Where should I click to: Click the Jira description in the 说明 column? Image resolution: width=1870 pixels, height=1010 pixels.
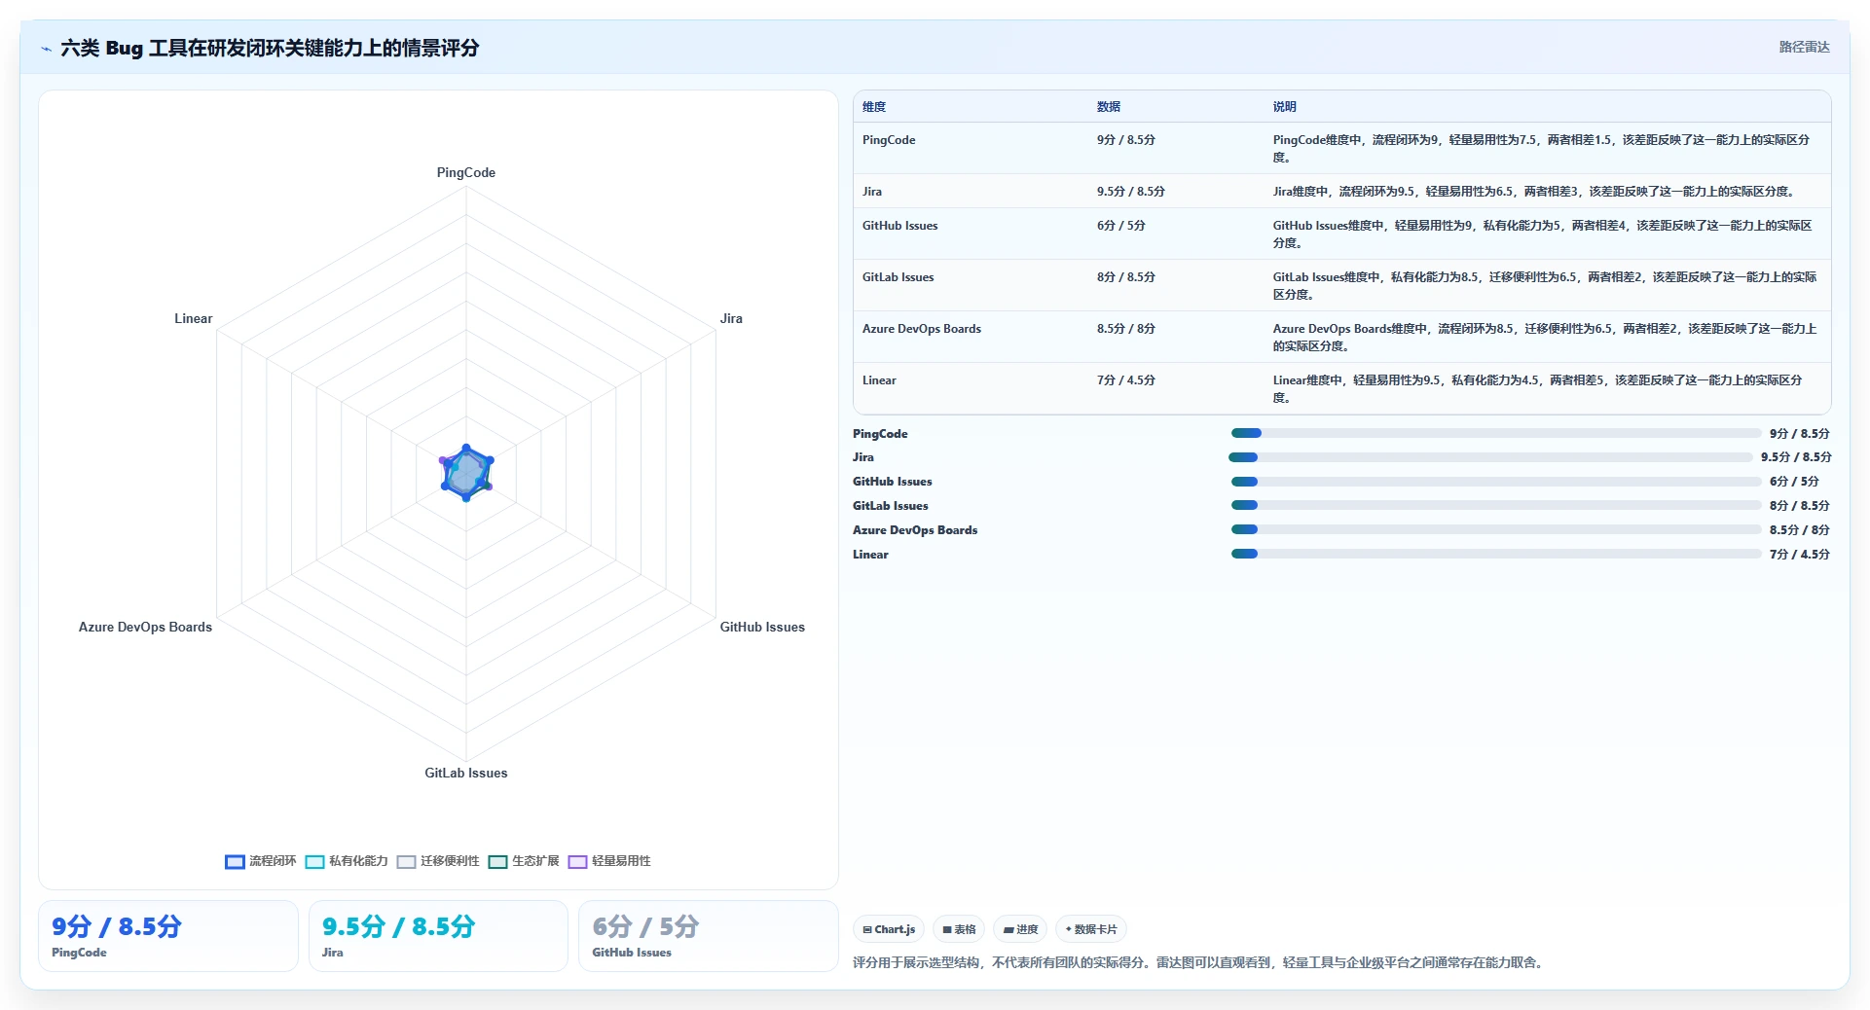click(x=1535, y=192)
